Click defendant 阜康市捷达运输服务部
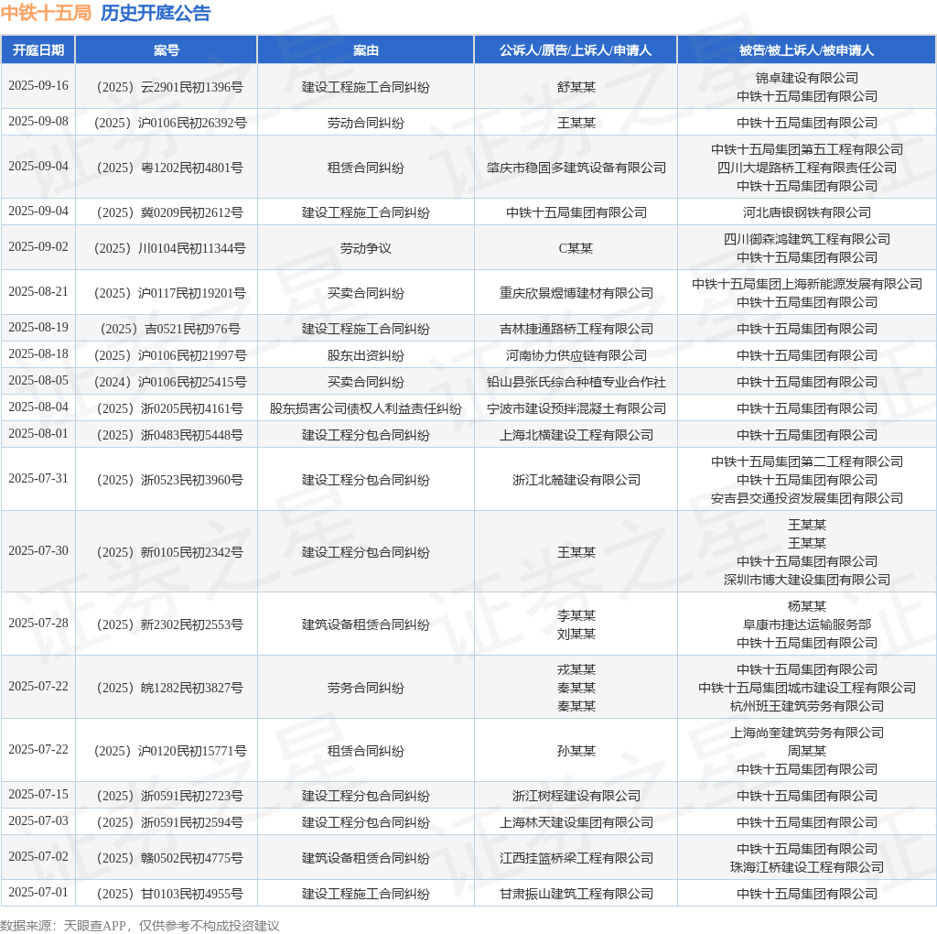This screenshot has height=934, width=937. [x=807, y=624]
